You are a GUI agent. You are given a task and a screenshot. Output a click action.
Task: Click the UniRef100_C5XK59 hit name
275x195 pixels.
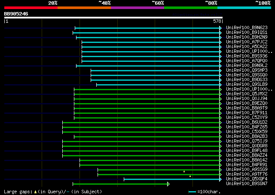pos(247,132)
